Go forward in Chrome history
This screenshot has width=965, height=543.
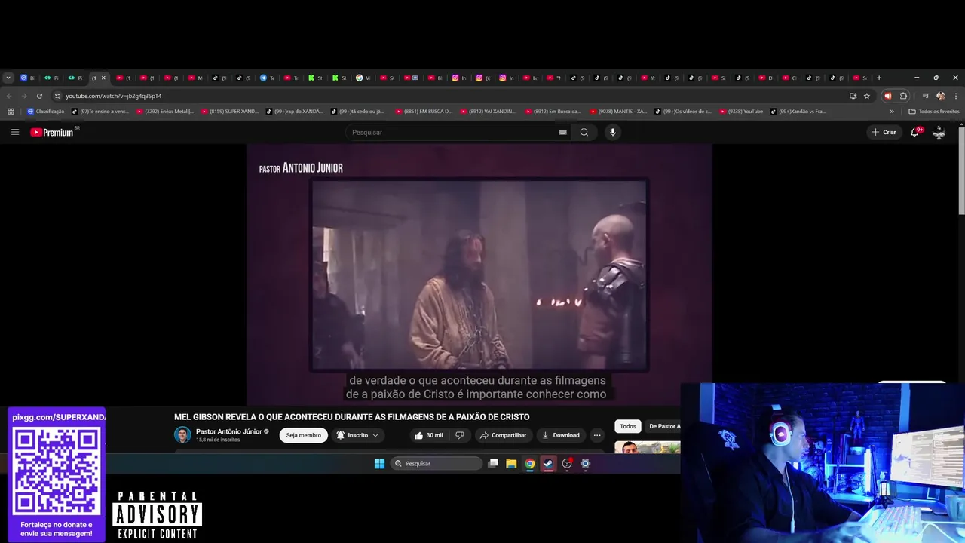pos(24,96)
